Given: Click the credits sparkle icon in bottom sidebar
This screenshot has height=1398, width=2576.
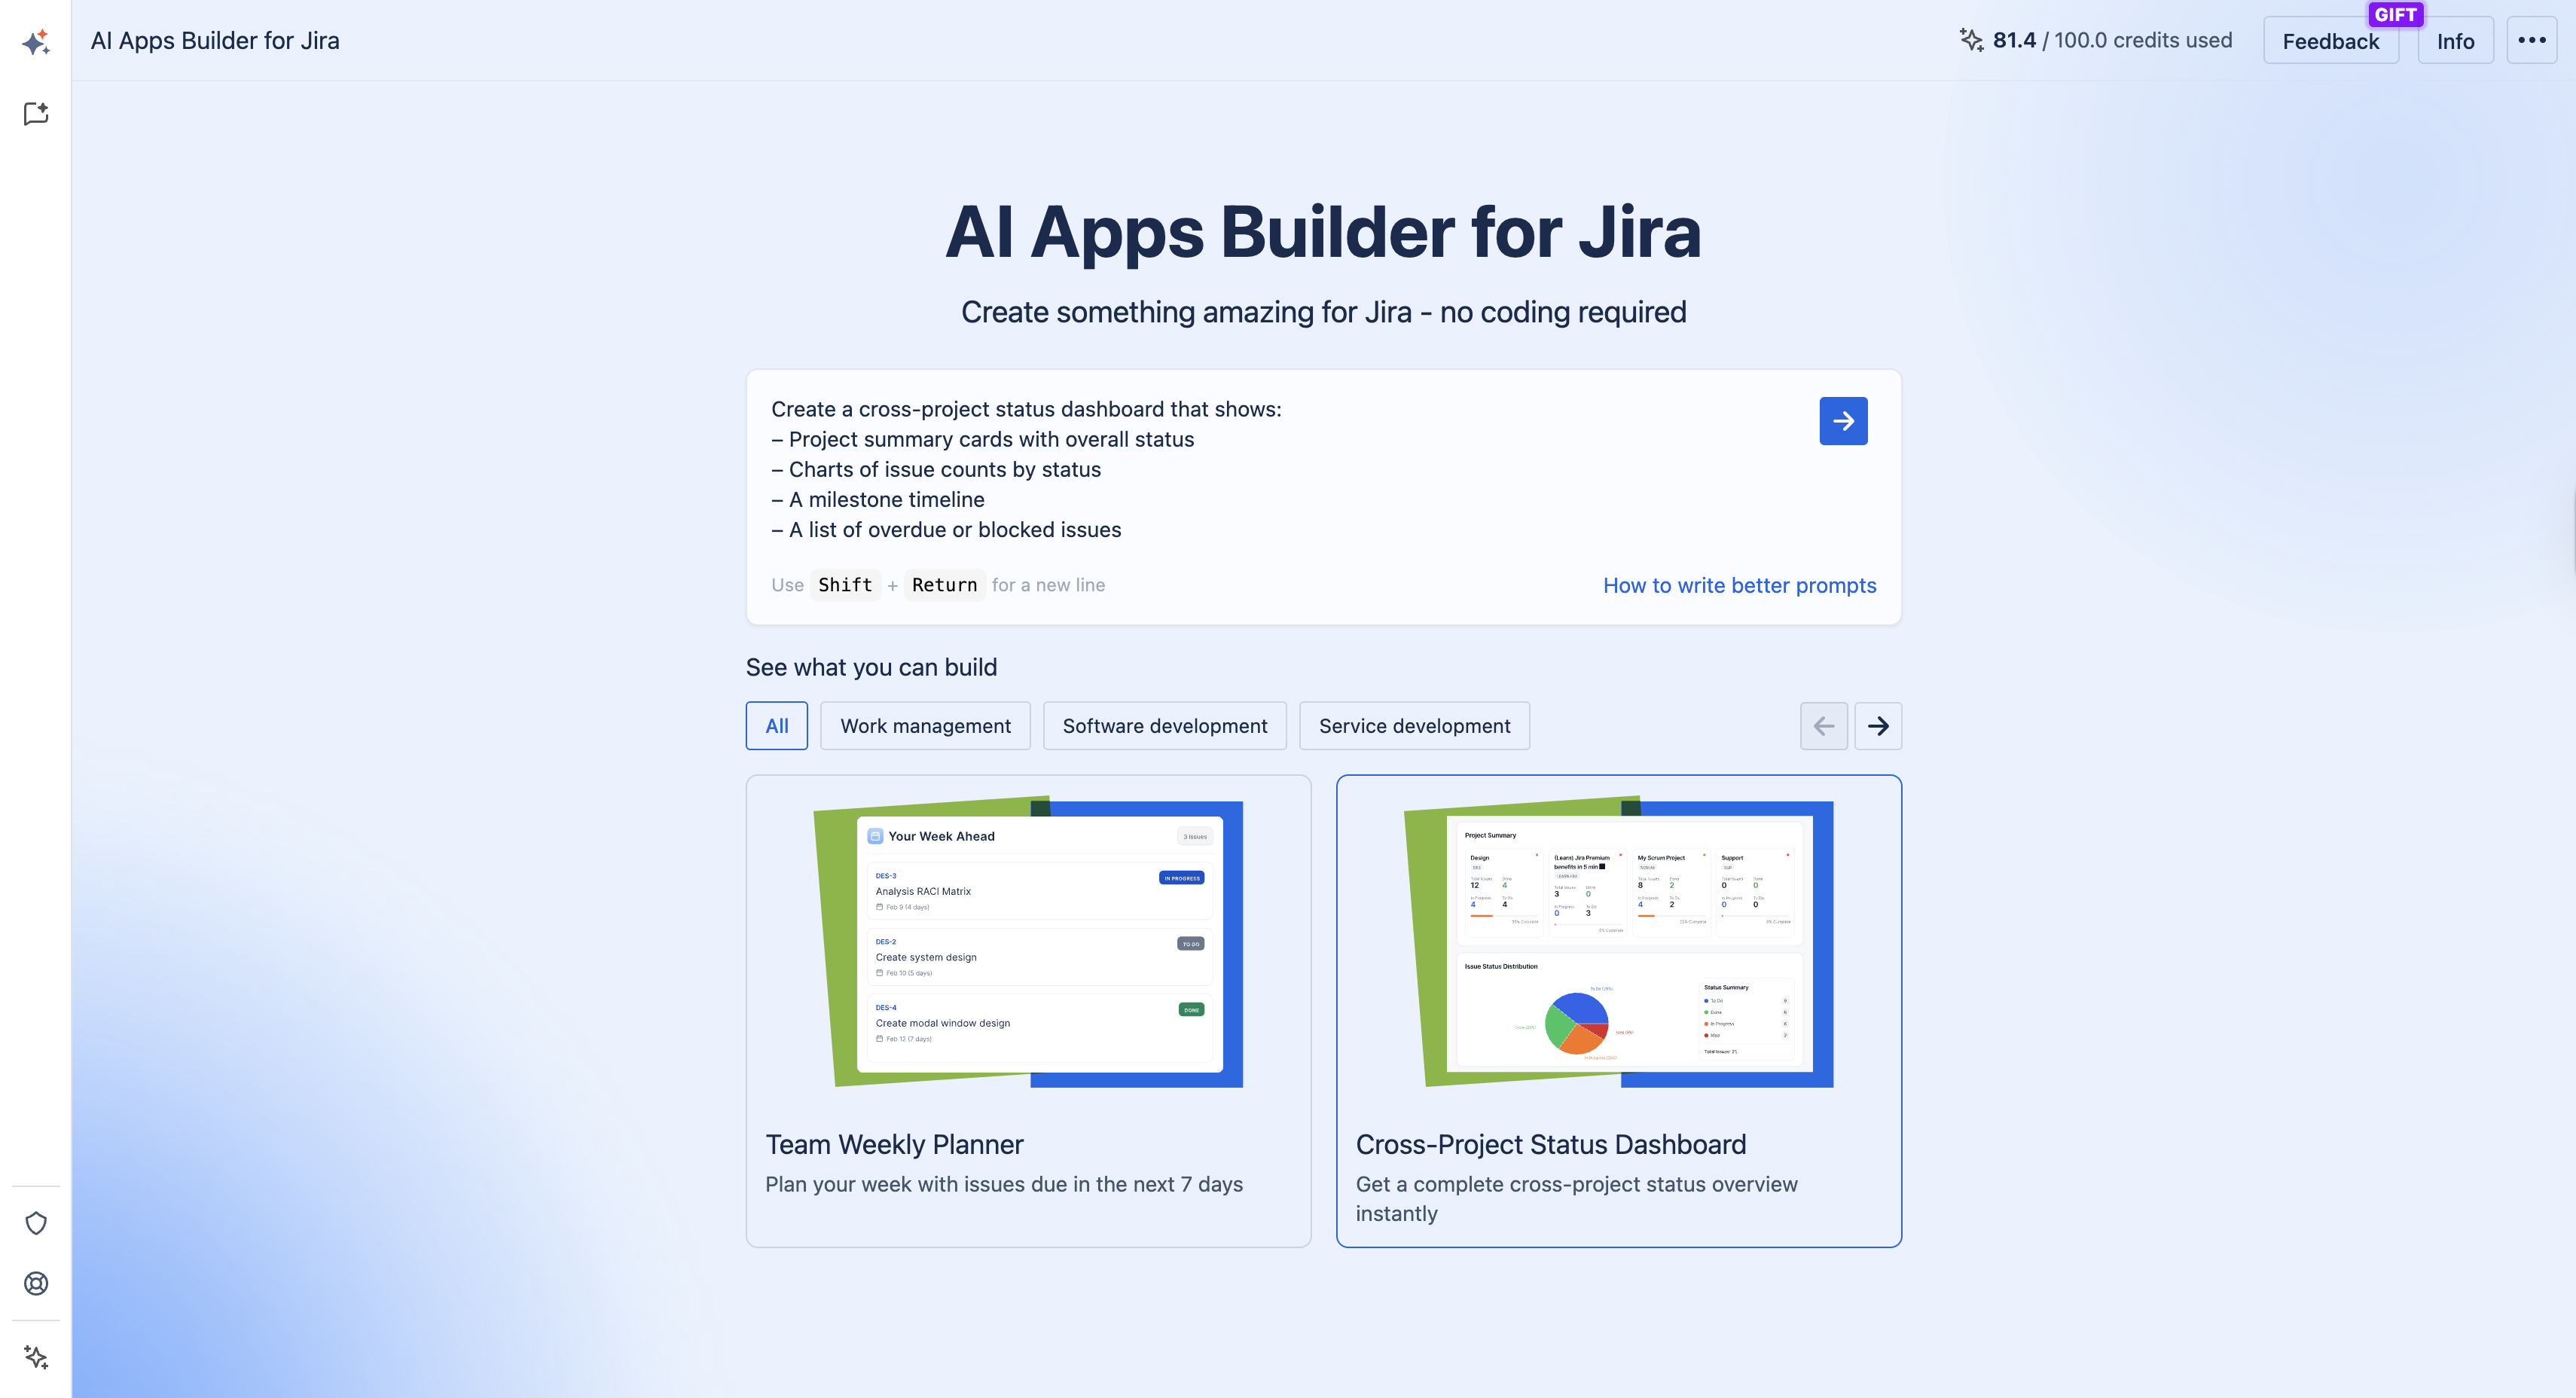Looking at the screenshot, I should [x=36, y=1357].
